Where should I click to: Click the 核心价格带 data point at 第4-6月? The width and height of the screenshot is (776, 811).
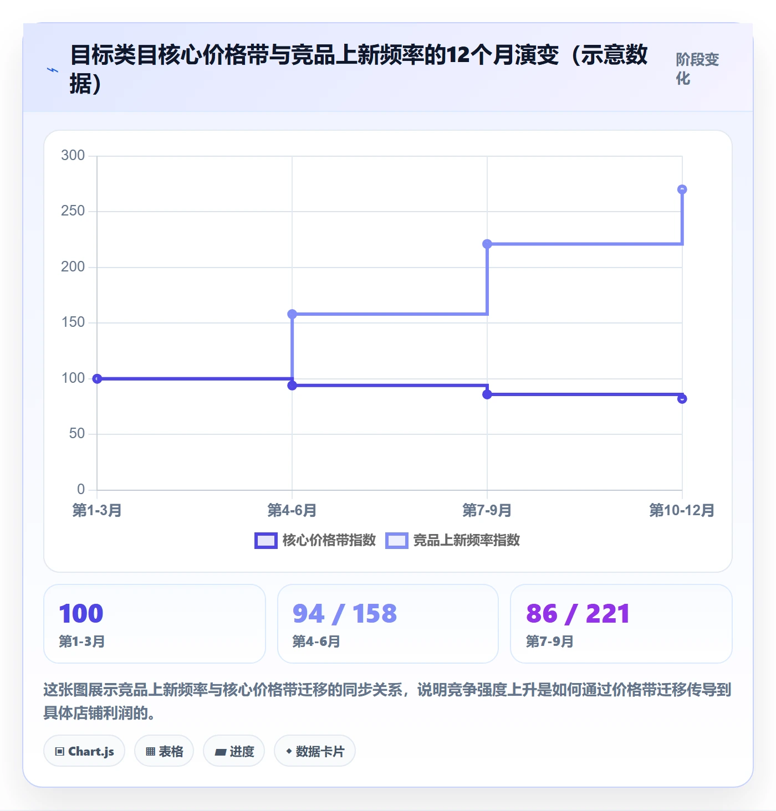click(x=292, y=386)
